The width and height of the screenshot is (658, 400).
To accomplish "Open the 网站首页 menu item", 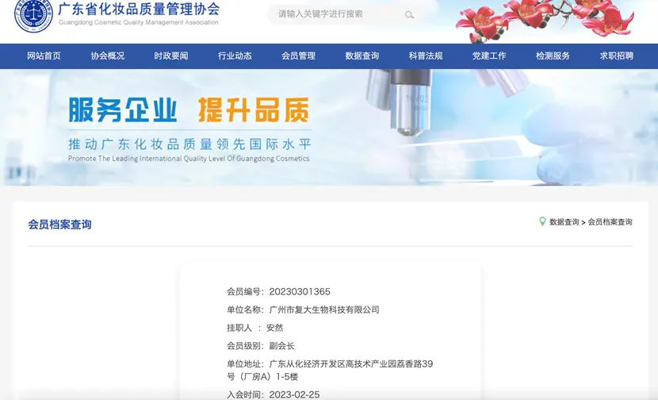I will (x=44, y=56).
